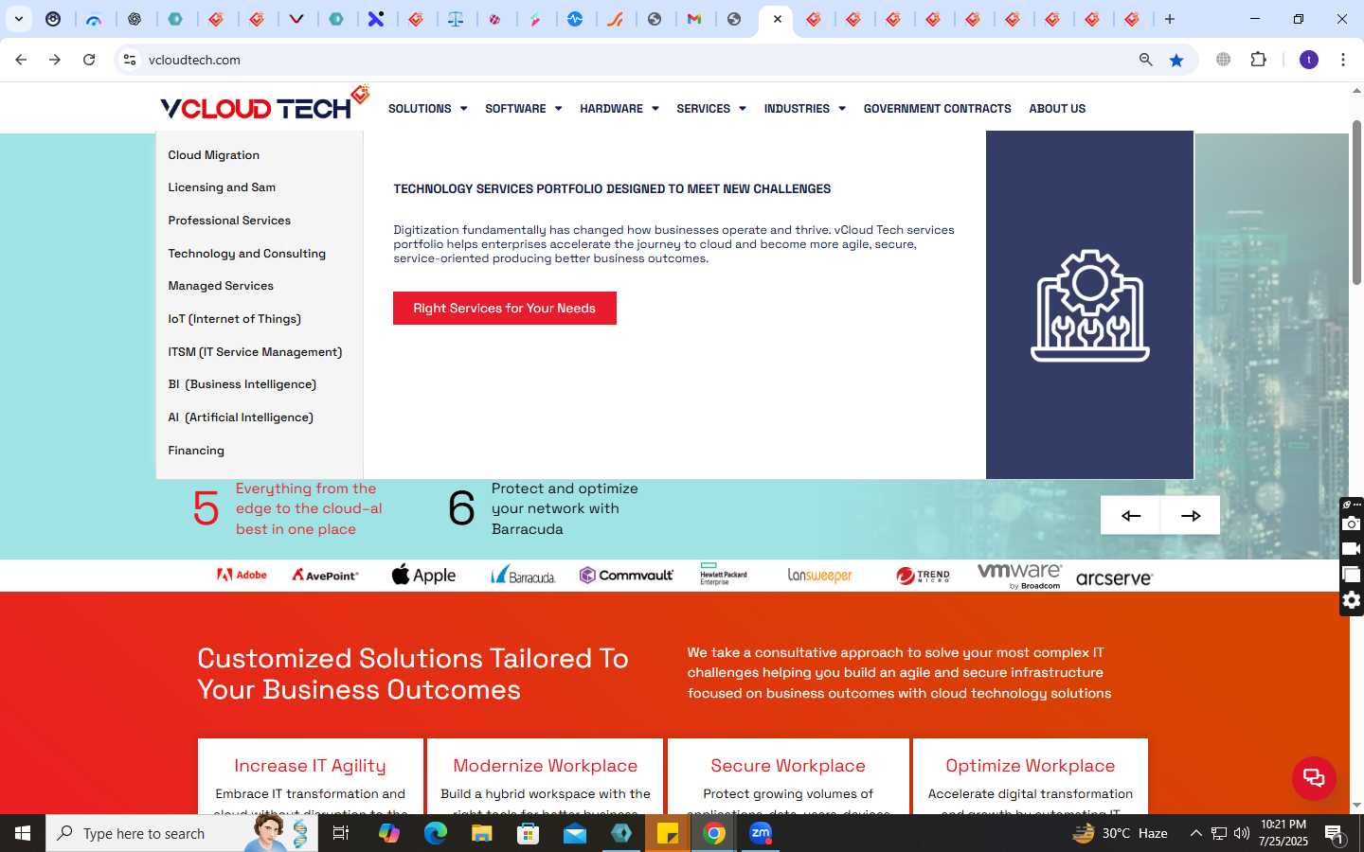Image resolution: width=1364 pixels, height=852 pixels.
Task: Open Modernize Workplace card
Action: [546, 776]
